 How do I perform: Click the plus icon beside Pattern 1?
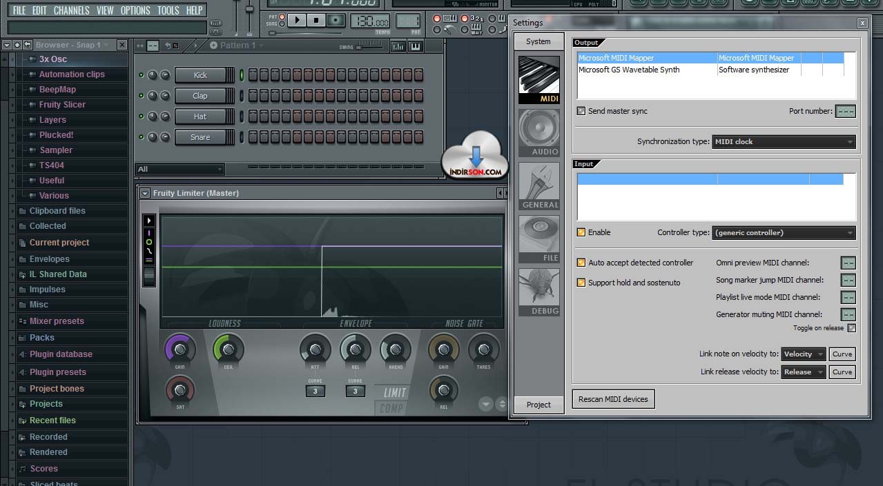[x=213, y=45]
